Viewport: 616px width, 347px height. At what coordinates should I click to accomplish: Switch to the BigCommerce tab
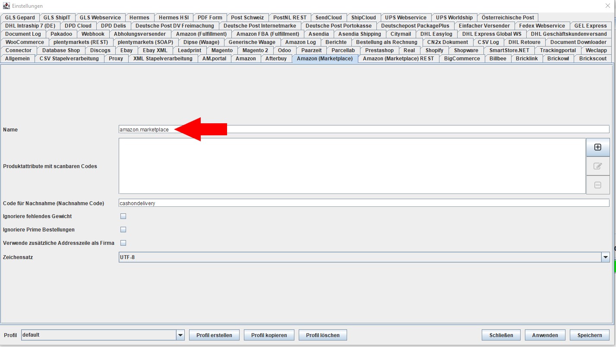[x=462, y=59]
